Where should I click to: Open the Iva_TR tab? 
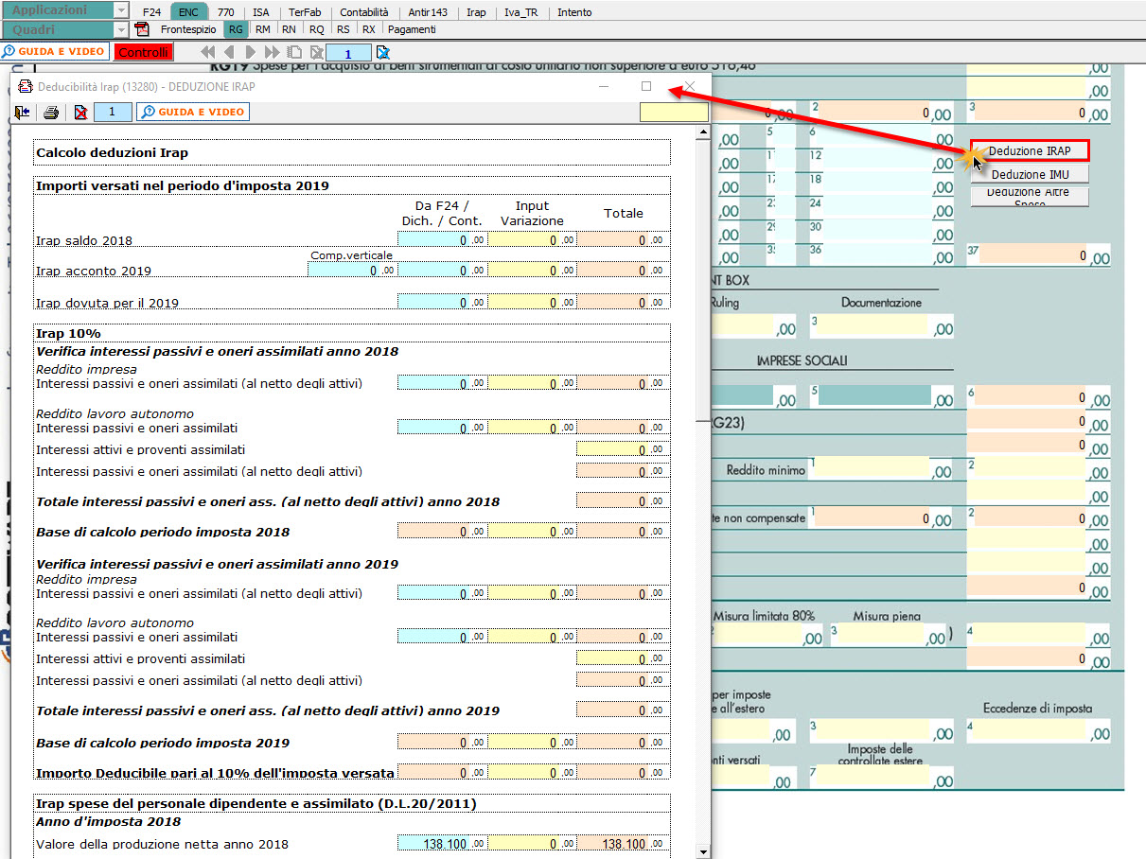pos(521,12)
